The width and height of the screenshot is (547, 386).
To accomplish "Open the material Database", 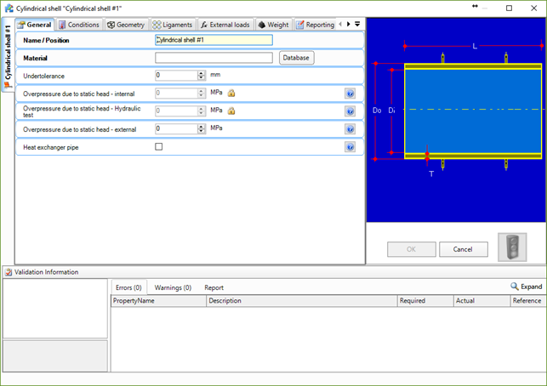I will click(297, 58).
